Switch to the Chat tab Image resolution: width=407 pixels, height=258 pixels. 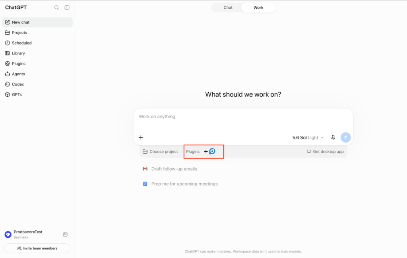tap(228, 8)
